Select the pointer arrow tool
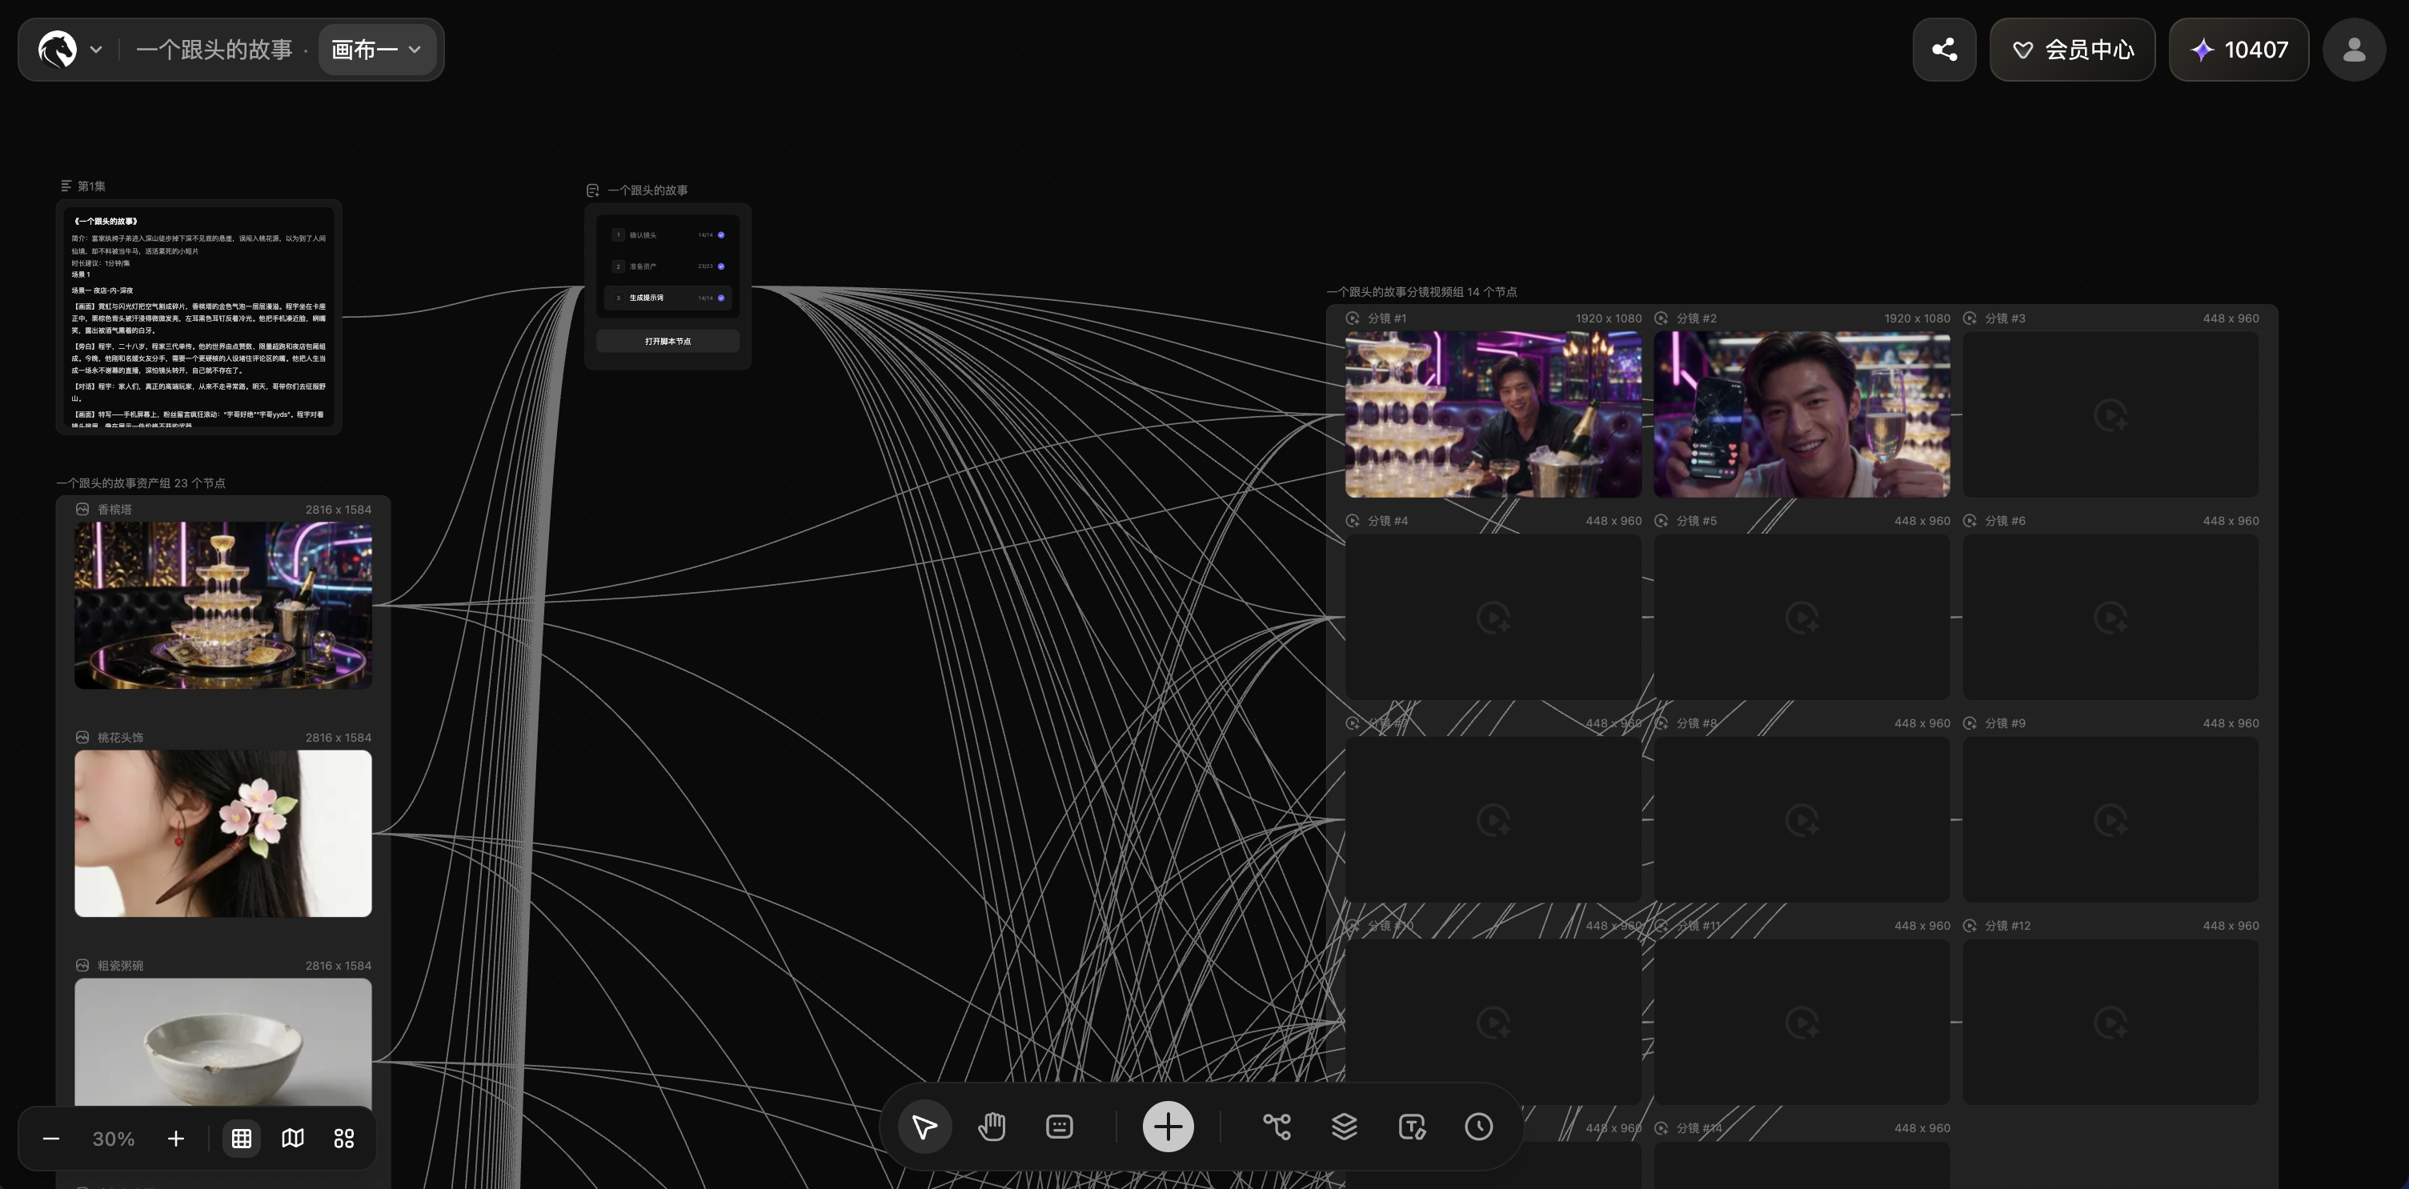 tap(924, 1127)
